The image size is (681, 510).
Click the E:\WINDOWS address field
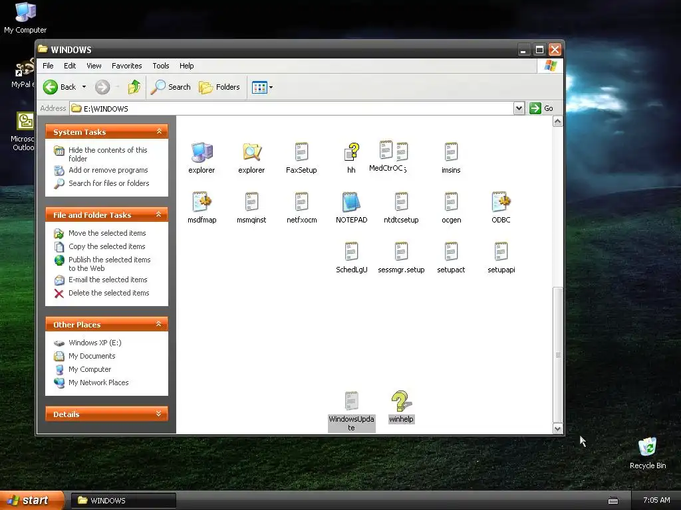coord(291,108)
